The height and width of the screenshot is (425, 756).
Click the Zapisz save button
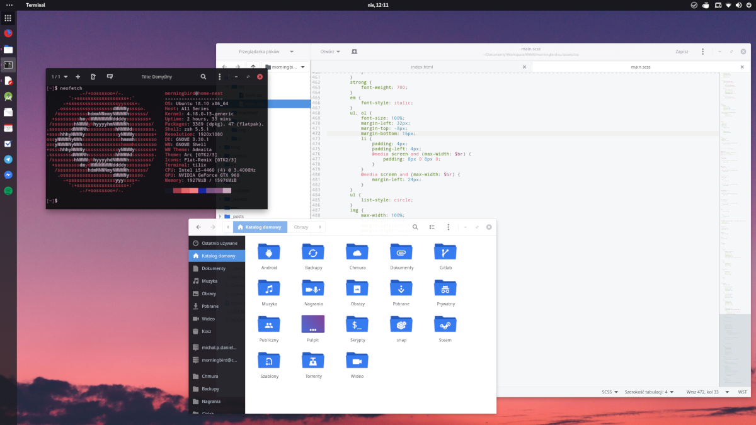(682, 52)
